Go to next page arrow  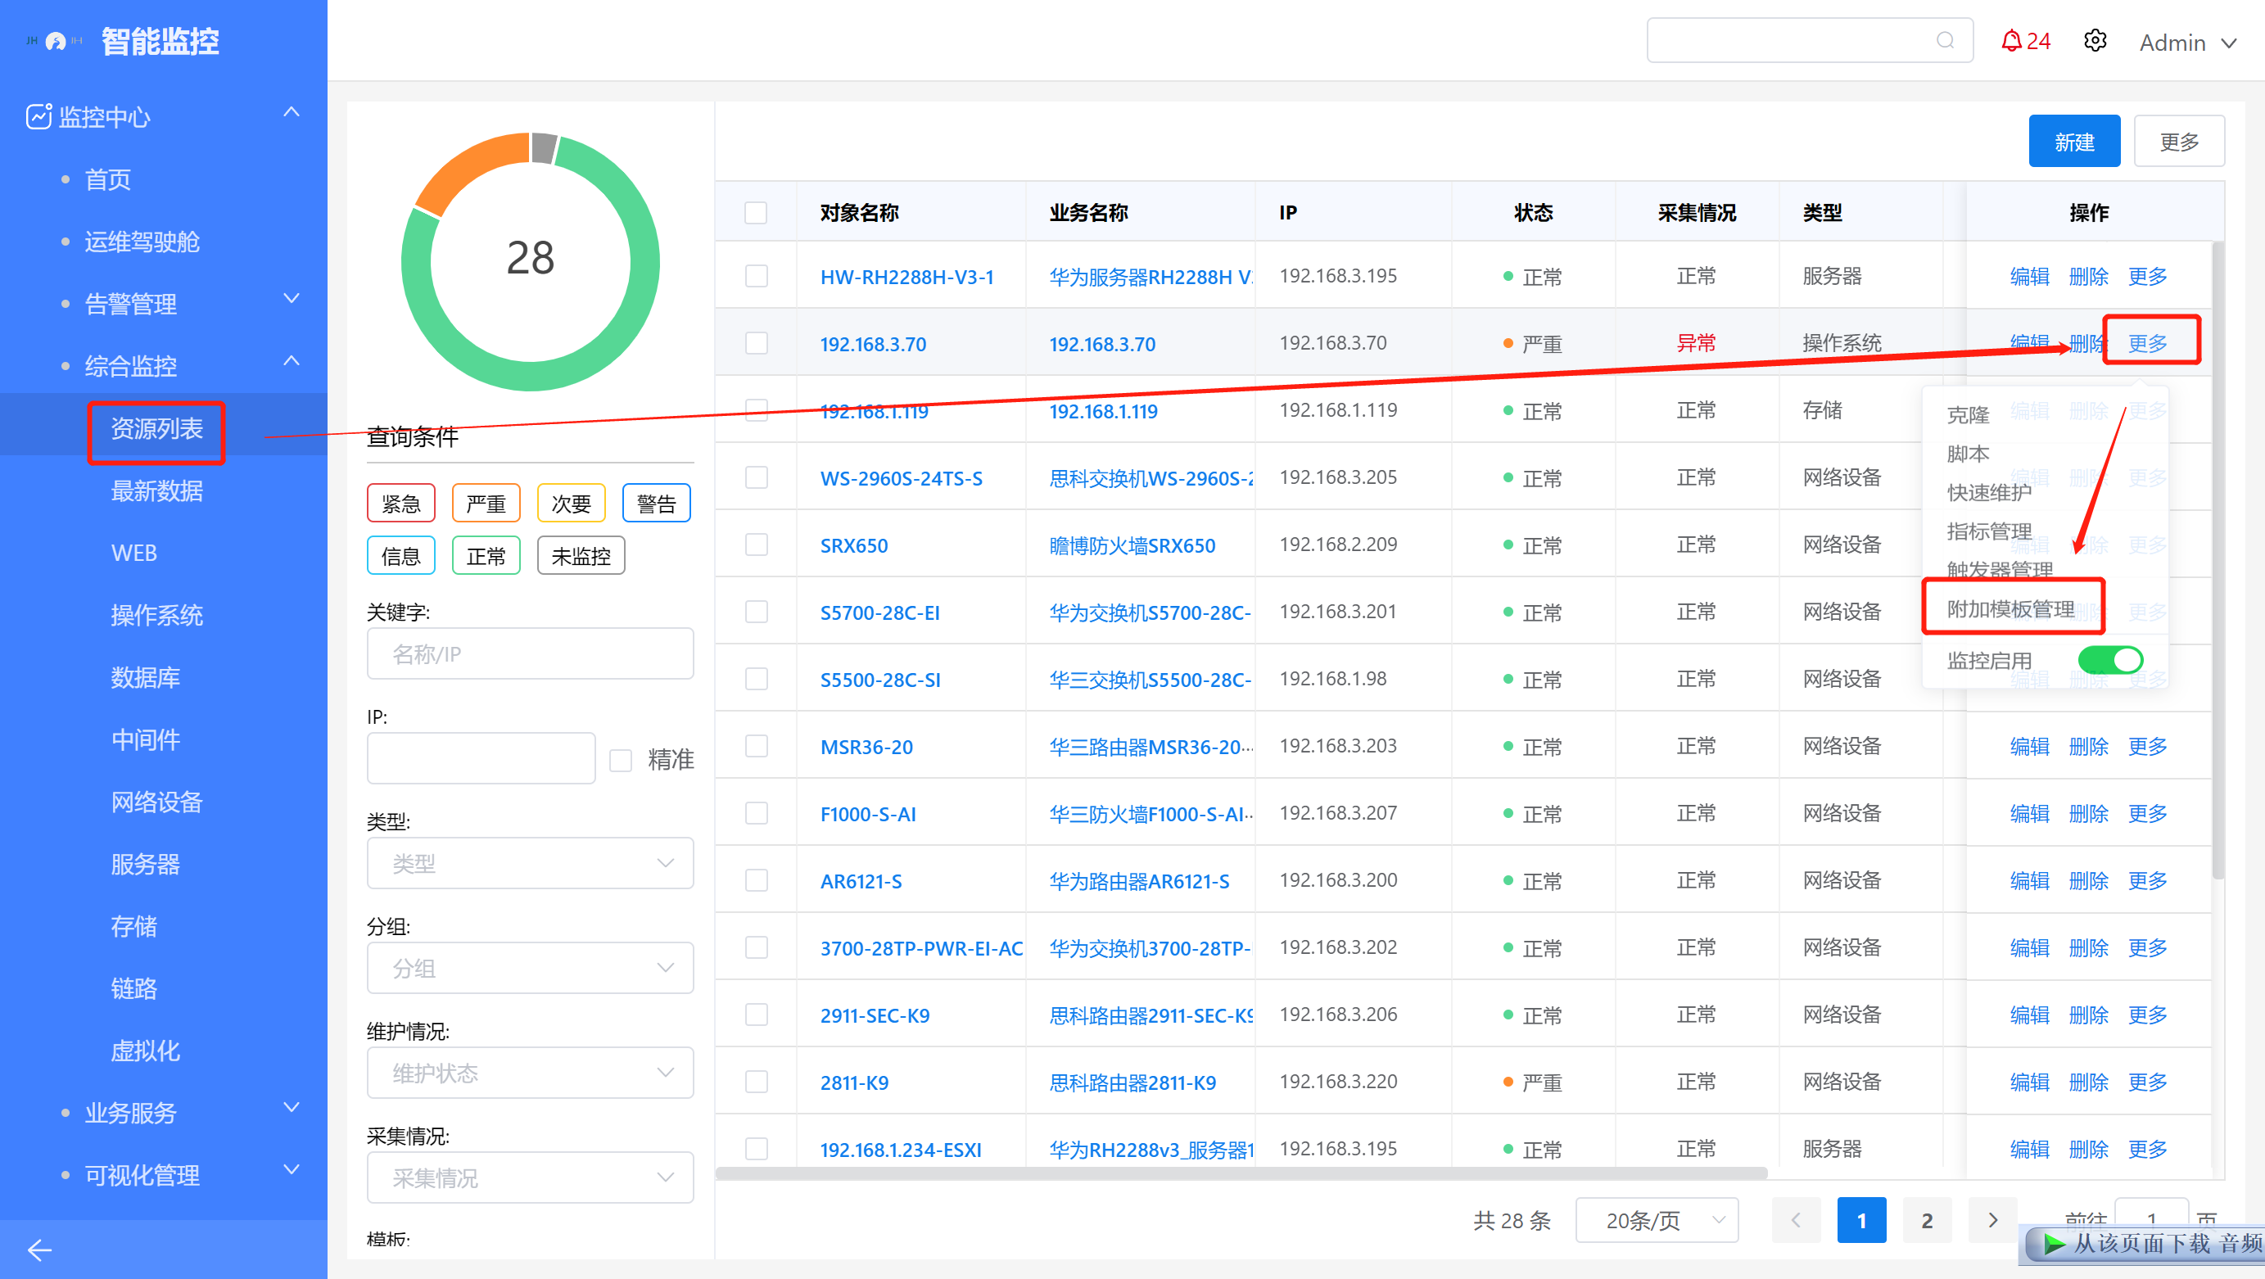coord(1992,1220)
